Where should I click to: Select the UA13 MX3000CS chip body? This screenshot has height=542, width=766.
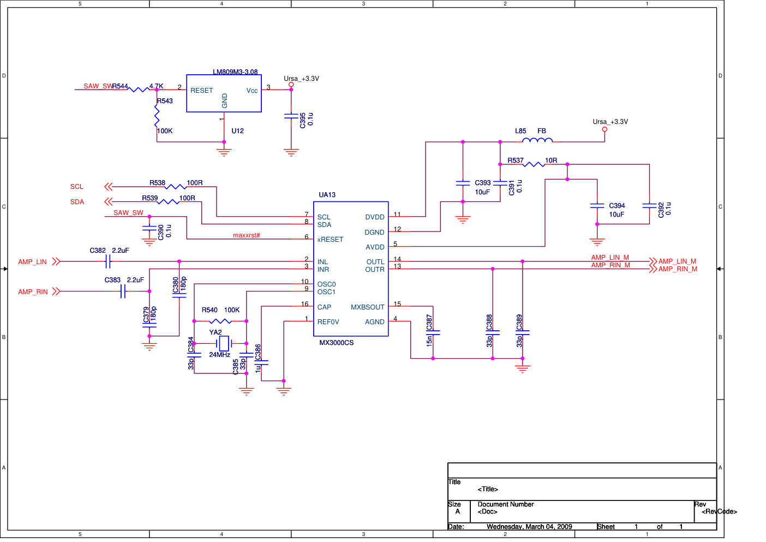coord(351,269)
